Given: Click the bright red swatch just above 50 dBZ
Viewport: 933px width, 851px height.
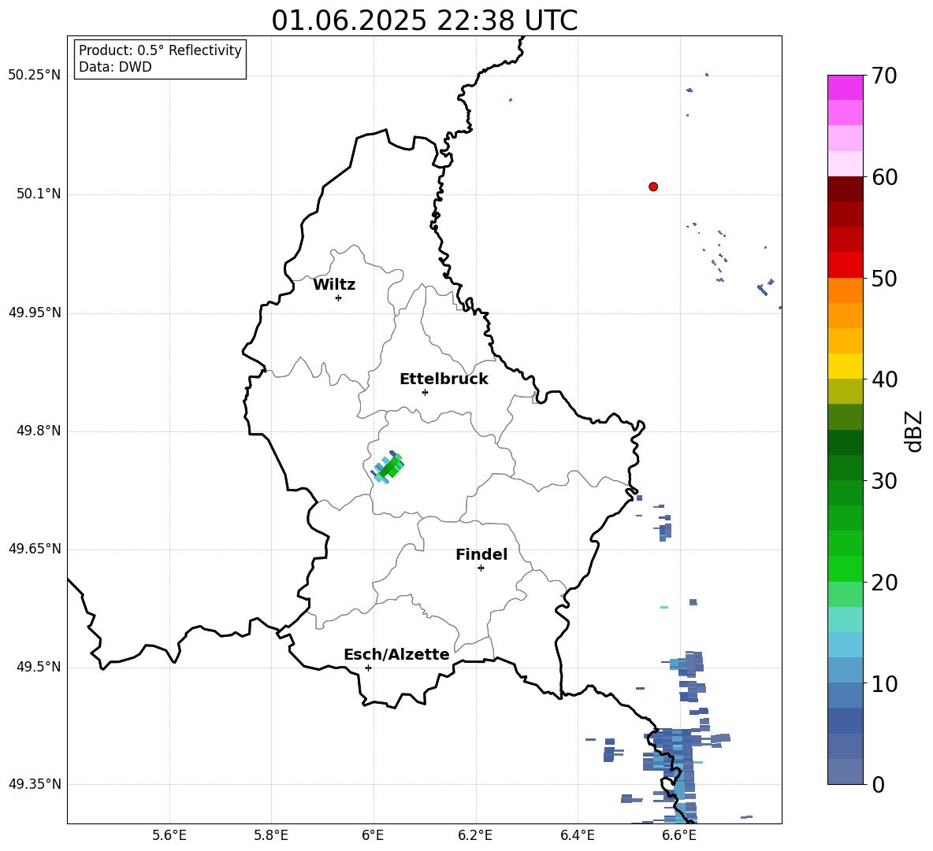Looking at the screenshot, I should [x=846, y=265].
